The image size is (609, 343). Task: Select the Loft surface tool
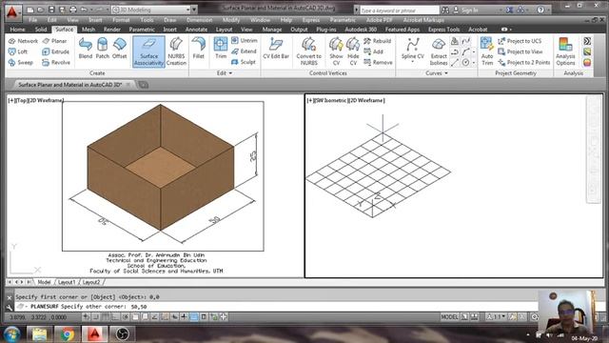coord(18,51)
